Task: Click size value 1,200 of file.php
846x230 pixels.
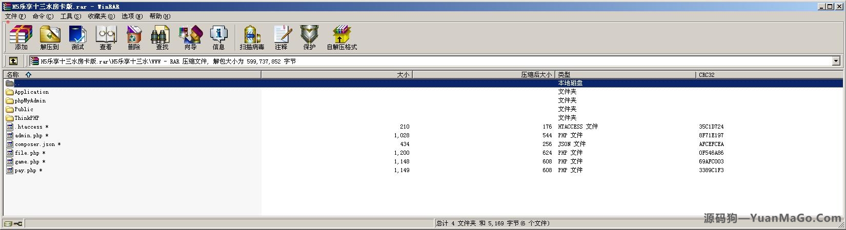Action: tap(401, 153)
